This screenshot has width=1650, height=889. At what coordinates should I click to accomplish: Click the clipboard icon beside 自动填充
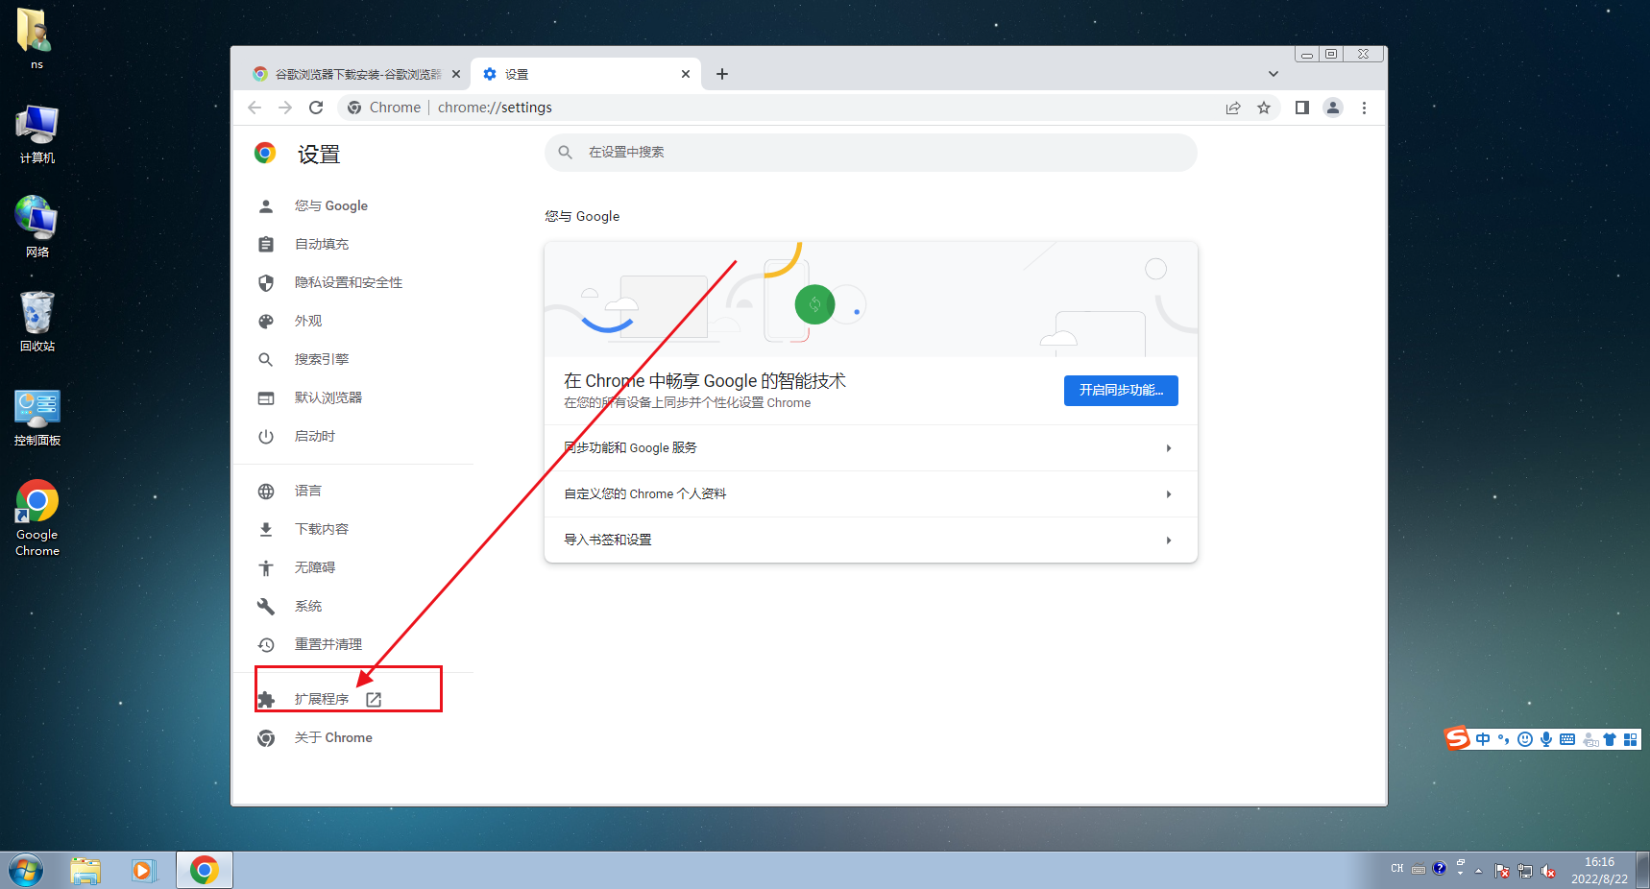pyautogui.click(x=266, y=245)
